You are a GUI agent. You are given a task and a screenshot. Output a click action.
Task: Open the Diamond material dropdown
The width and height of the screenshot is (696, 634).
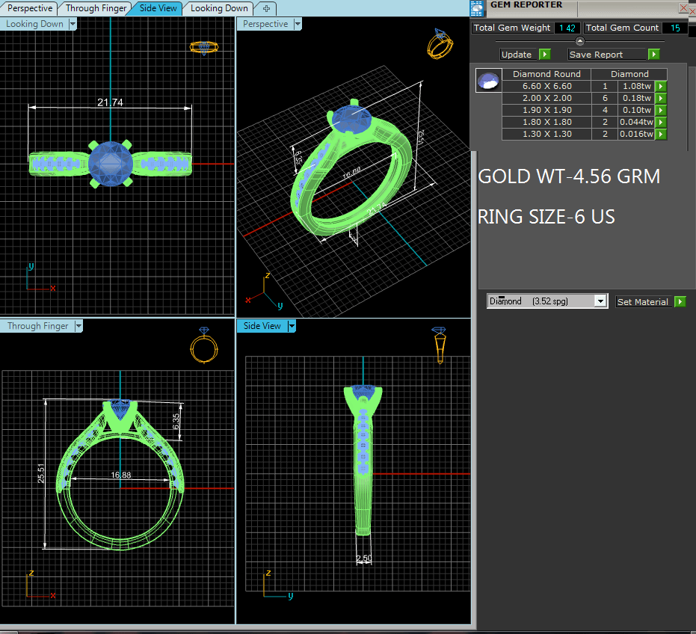pyautogui.click(x=600, y=301)
